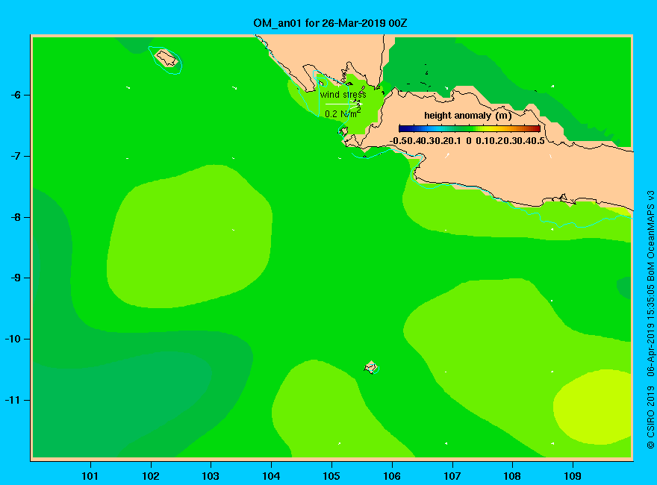
Task: Click the 'height anomaly (m)' legend label
Action: (x=467, y=116)
